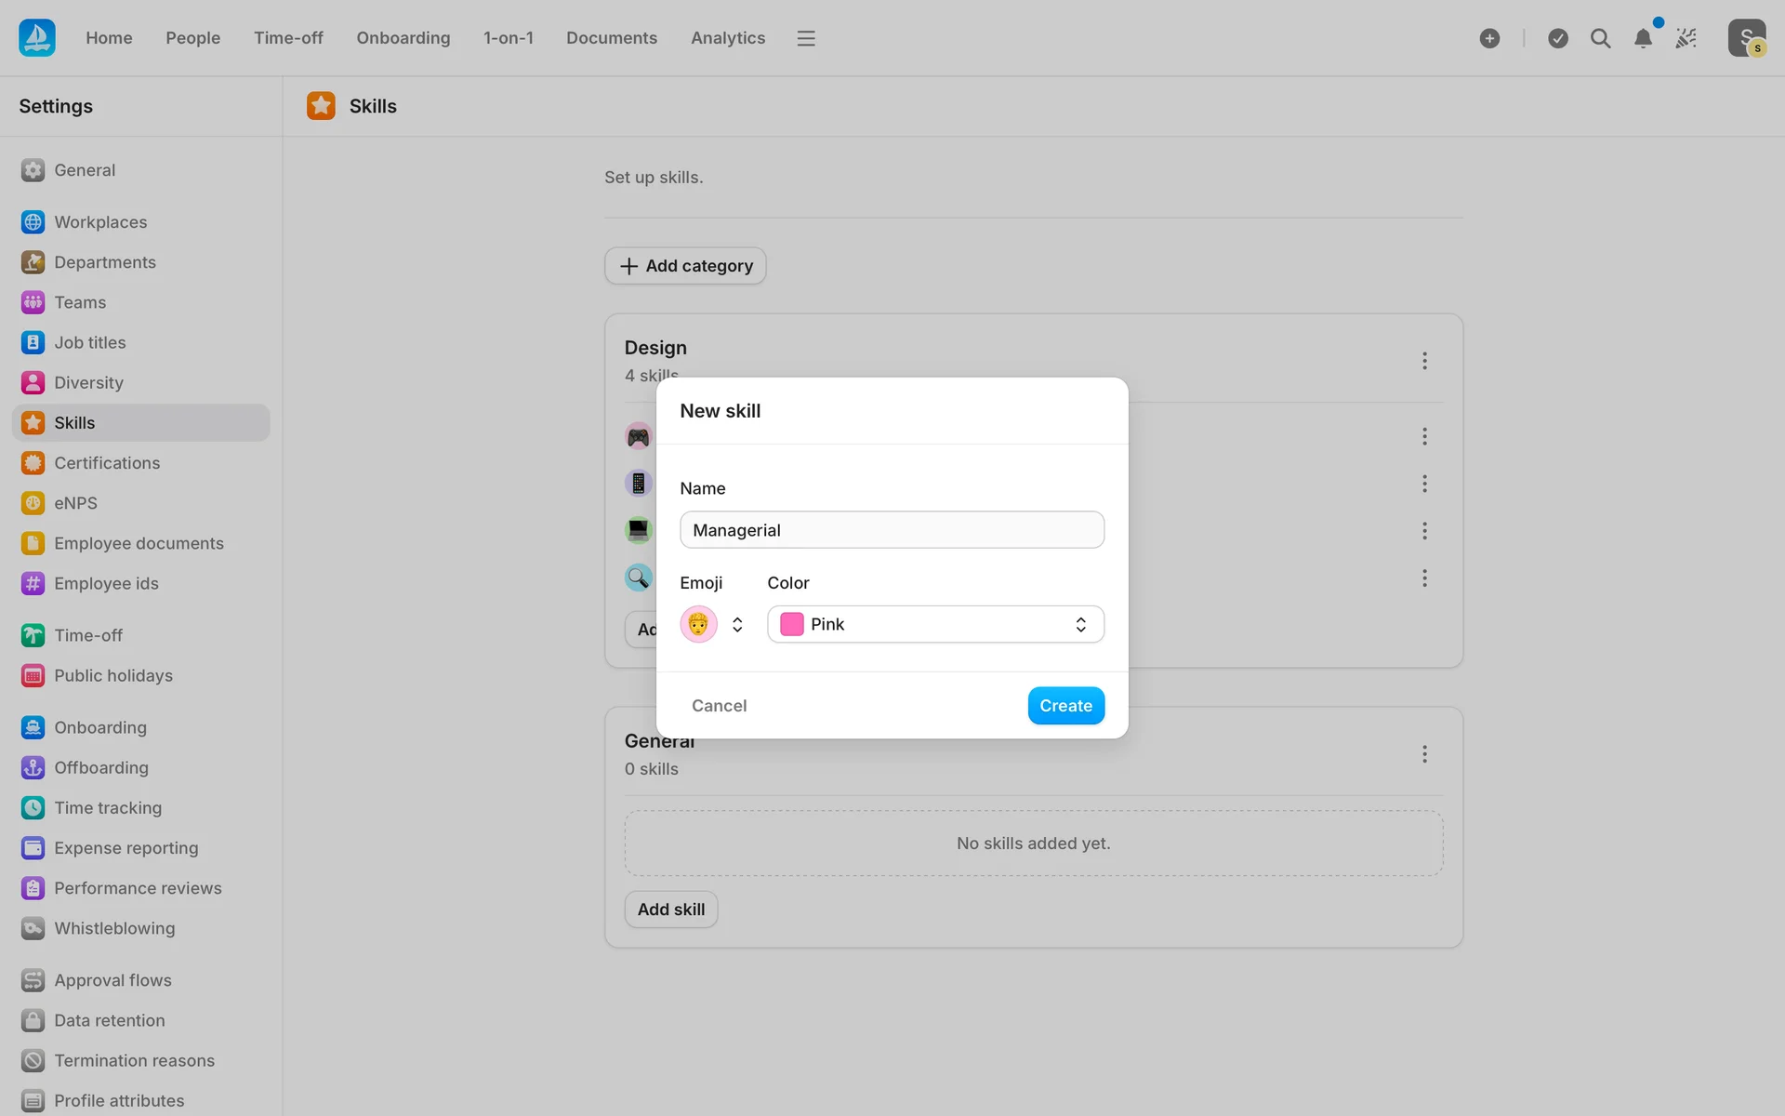Open Certifications settings in sidebar
Screen dimensions: 1785x1116
106,463
